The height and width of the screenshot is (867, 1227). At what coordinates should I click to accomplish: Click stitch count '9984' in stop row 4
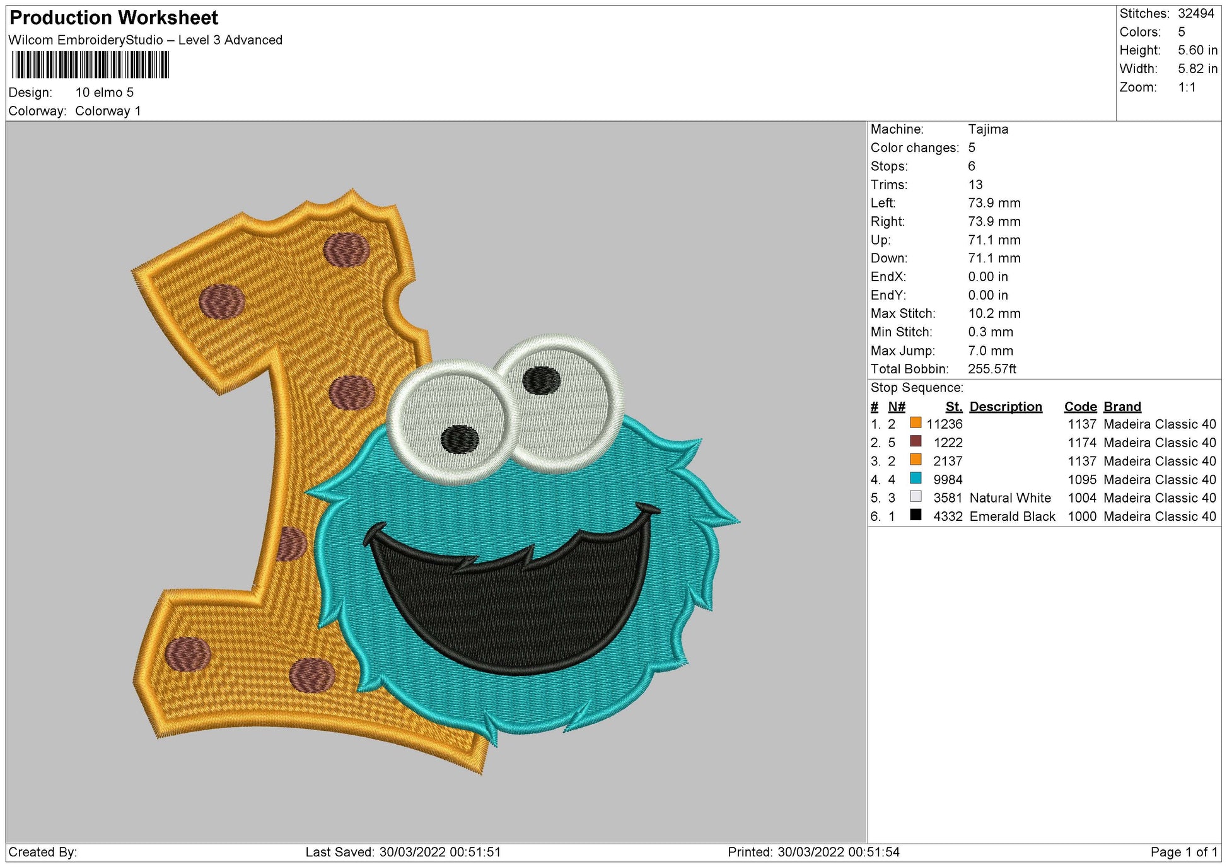948,480
